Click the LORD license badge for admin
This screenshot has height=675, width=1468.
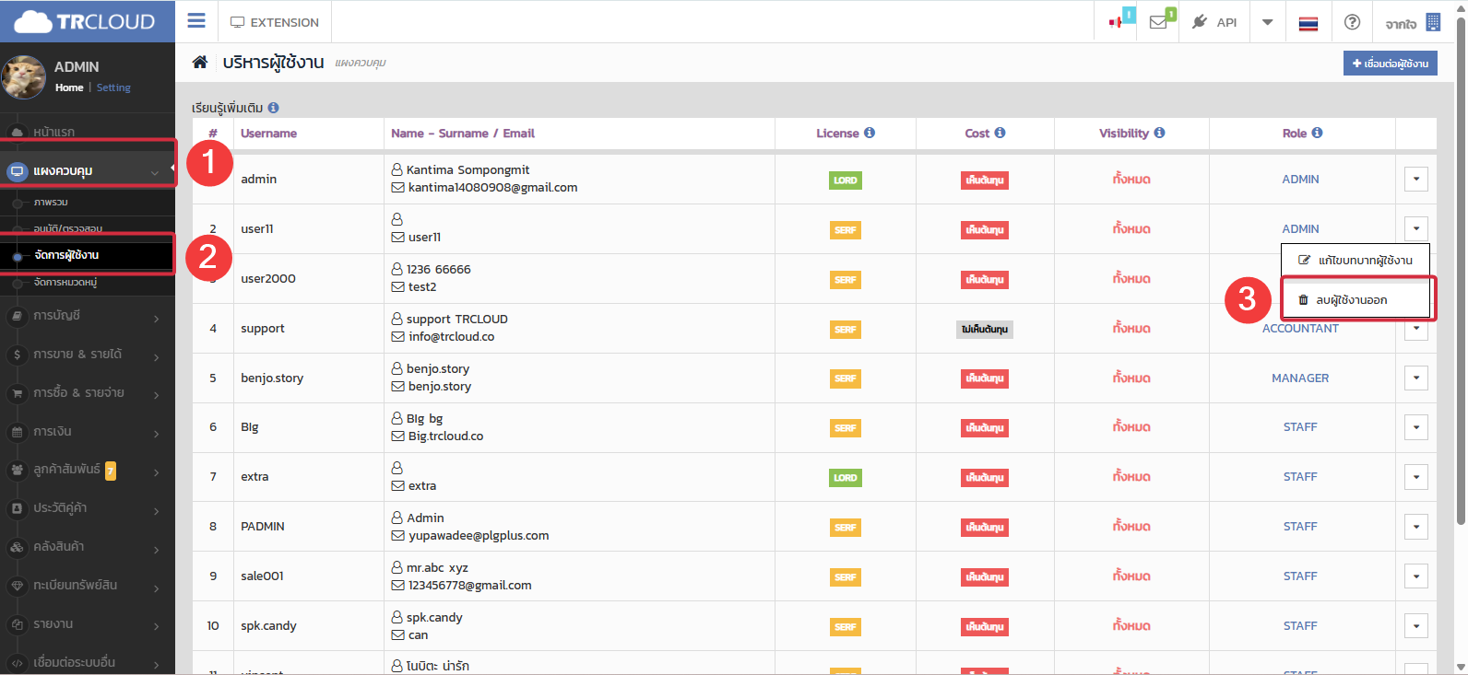tap(845, 180)
